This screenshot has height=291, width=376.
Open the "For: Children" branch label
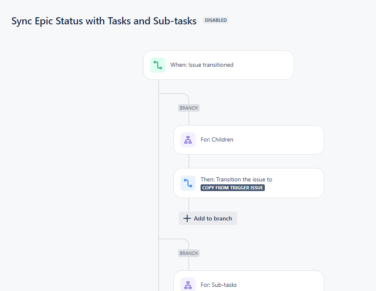[217, 140]
